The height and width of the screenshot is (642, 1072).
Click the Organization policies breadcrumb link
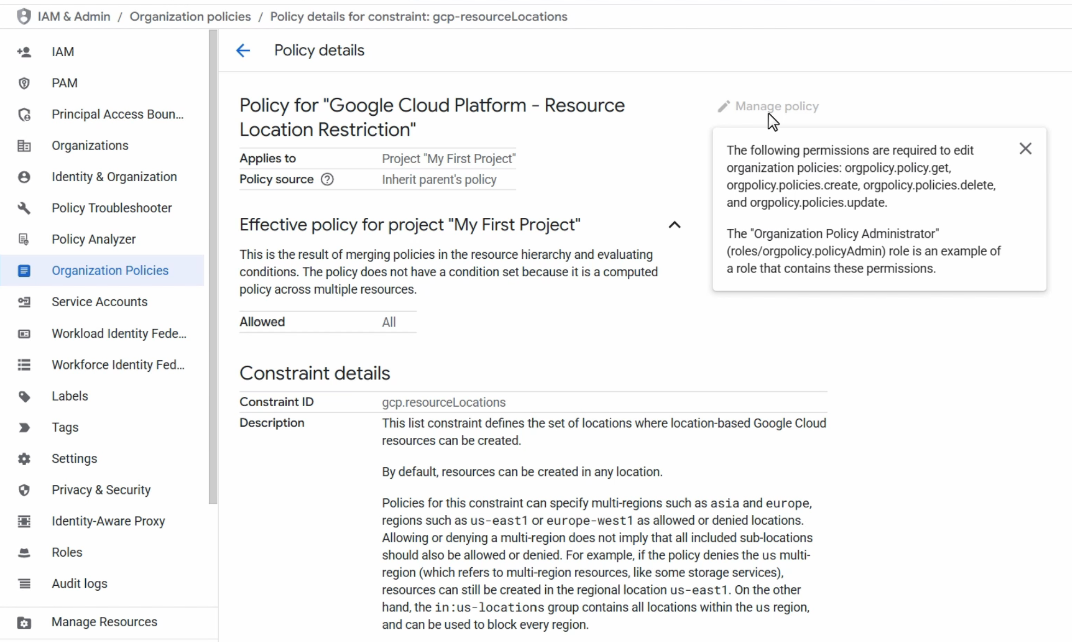pyautogui.click(x=190, y=16)
